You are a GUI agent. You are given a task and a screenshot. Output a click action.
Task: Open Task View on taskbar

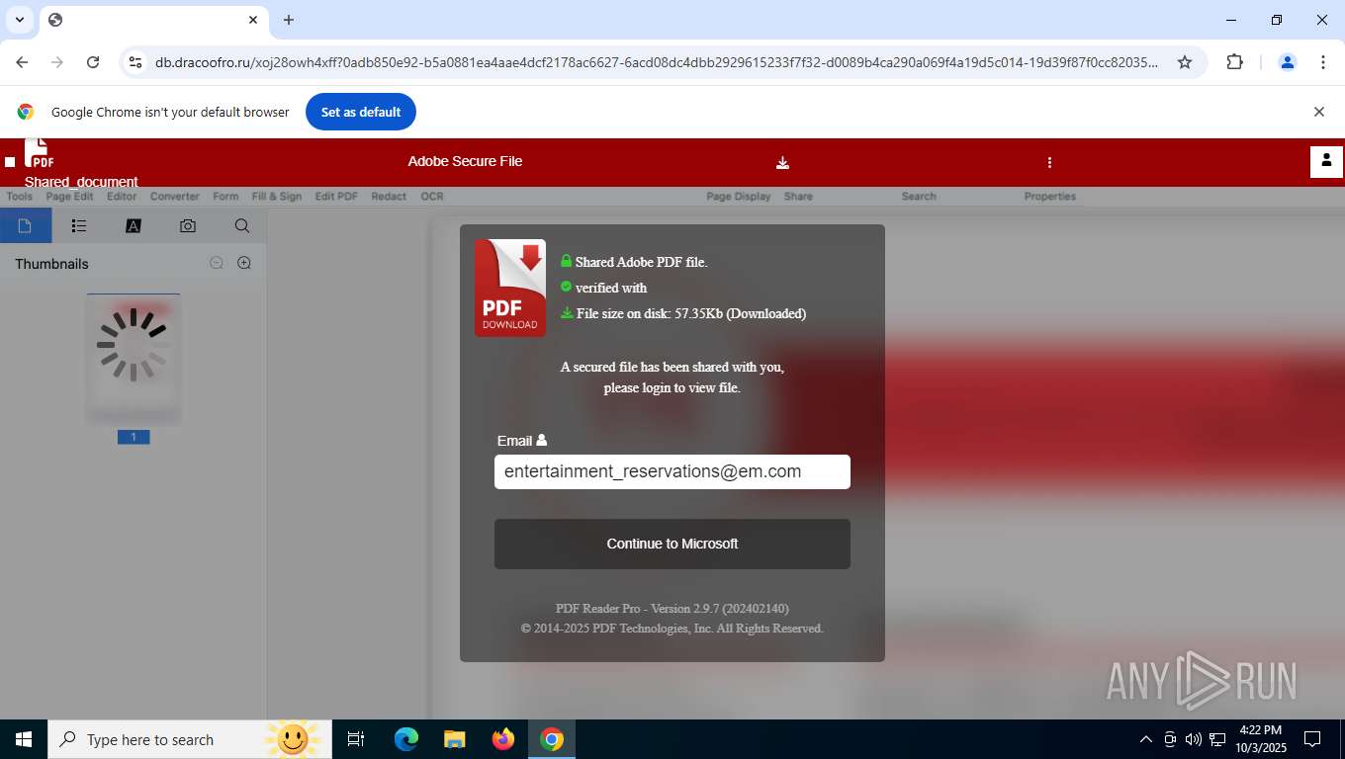coord(356,739)
